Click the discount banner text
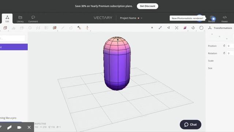The width and height of the screenshot is (234, 132). pos(104,6)
